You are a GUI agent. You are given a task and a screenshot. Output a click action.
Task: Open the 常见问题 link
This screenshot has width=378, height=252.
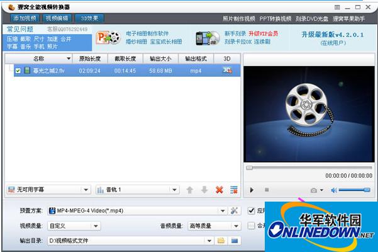20,29
